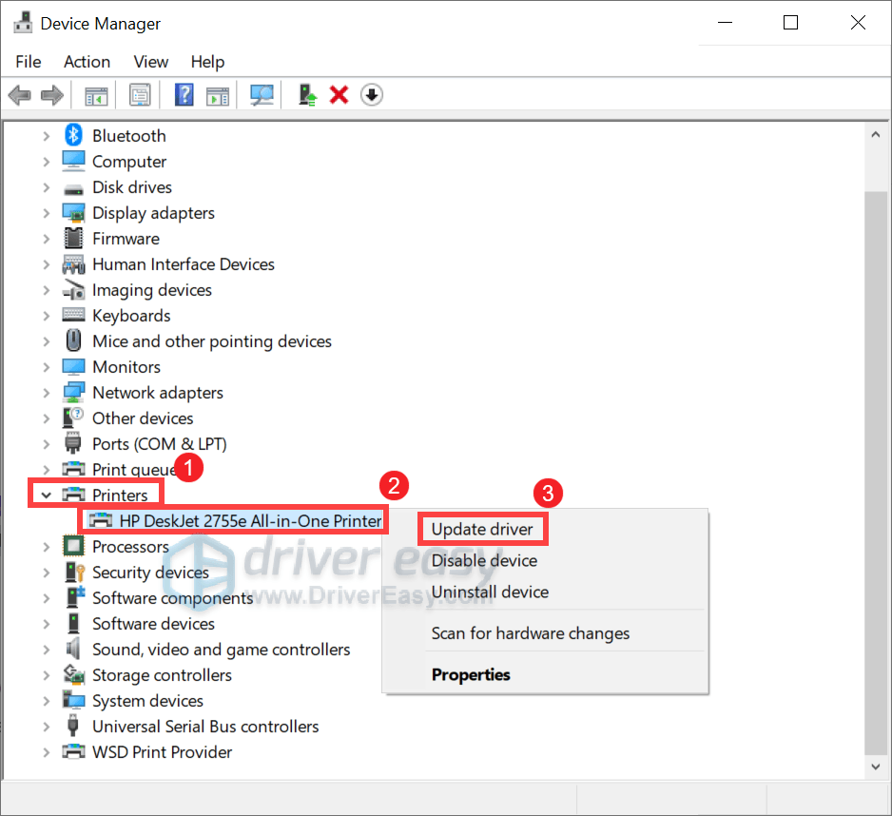
Task: Open the View menu
Action: tap(150, 62)
